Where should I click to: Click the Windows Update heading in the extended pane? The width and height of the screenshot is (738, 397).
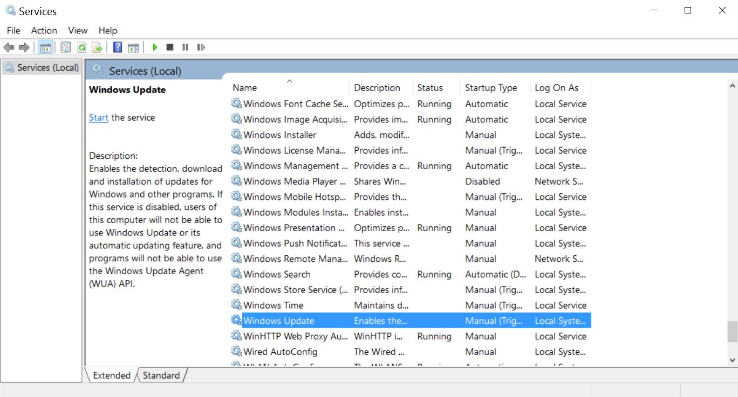pyautogui.click(x=127, y=90)
